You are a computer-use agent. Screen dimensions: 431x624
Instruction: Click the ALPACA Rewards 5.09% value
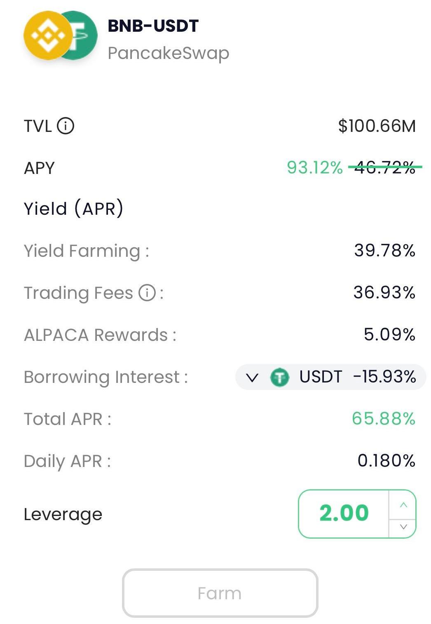click(389, 335)
